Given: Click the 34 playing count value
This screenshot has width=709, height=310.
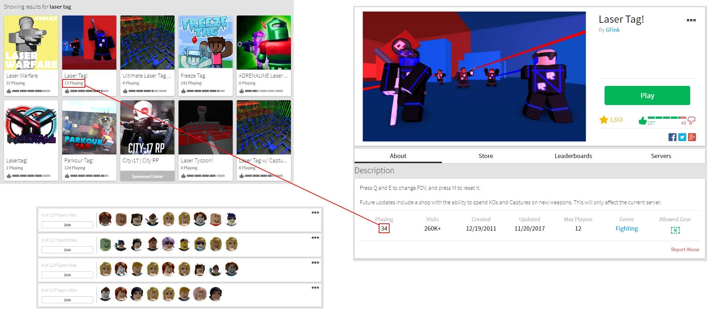Looking at the screenshot, I should pyautogui.click(x=384, y=228).
